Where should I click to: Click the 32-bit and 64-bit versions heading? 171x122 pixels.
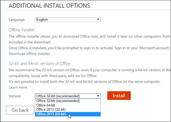pyautogui.click(x=39, y=64)
